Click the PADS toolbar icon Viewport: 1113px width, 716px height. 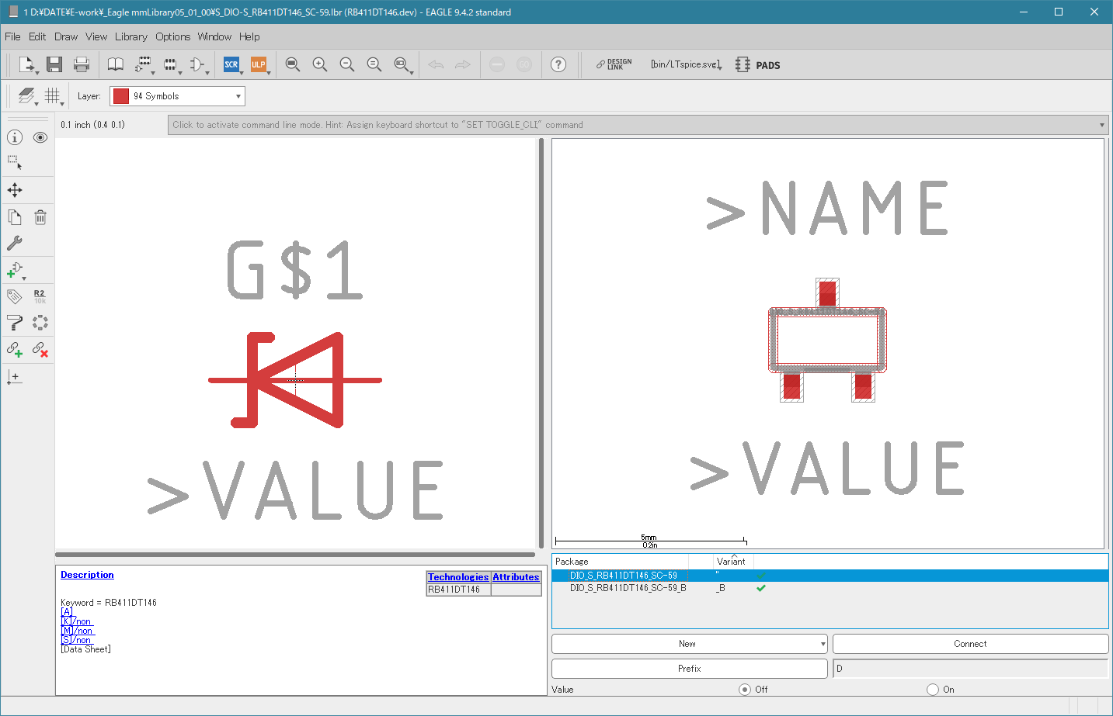(x=758, y=65)
